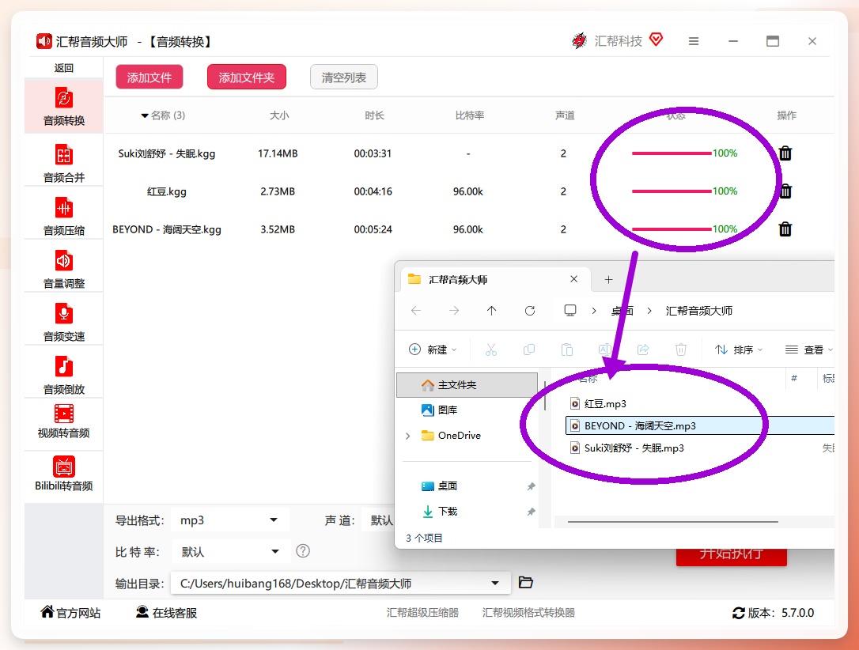This screenshot has width=859, height=650.
Task: Add a new tab in Explorer
Action: coord(608,280)
